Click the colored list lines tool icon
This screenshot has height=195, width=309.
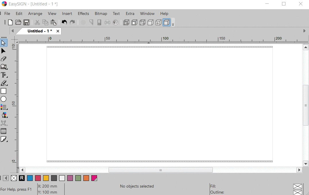click(4, 107)
